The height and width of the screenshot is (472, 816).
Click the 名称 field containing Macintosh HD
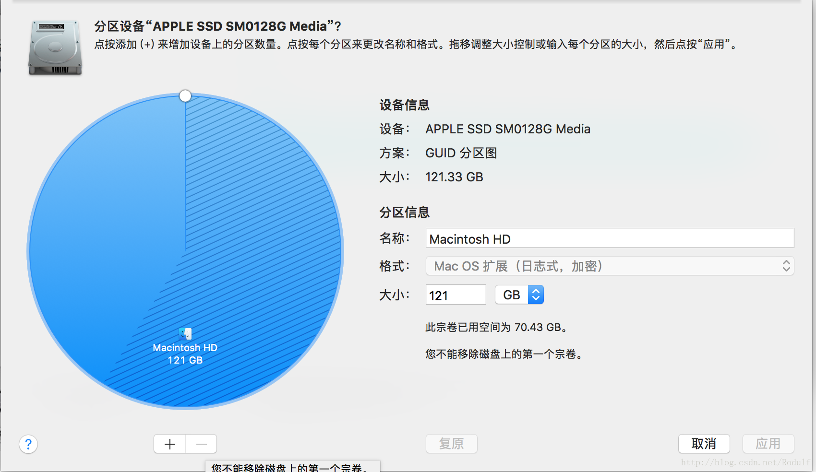point(610,238)
